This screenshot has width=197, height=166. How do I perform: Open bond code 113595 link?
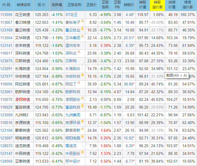pos(6,15)
